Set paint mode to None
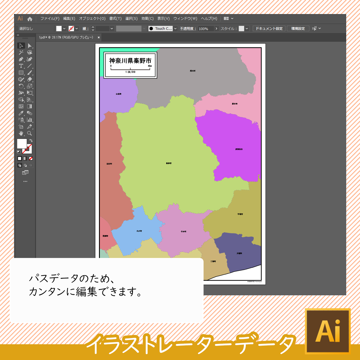The width and height of the screenshot is (360, 360). coord(31,159)
